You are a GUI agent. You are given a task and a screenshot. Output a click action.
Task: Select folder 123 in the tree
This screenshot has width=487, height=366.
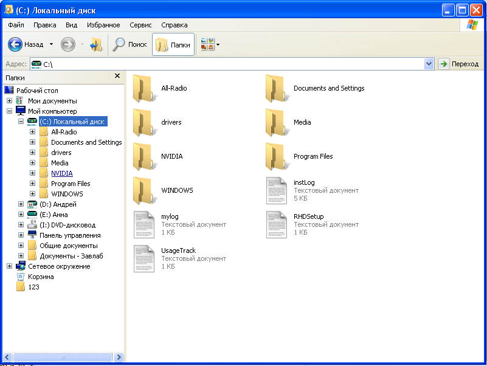(33, 287)
